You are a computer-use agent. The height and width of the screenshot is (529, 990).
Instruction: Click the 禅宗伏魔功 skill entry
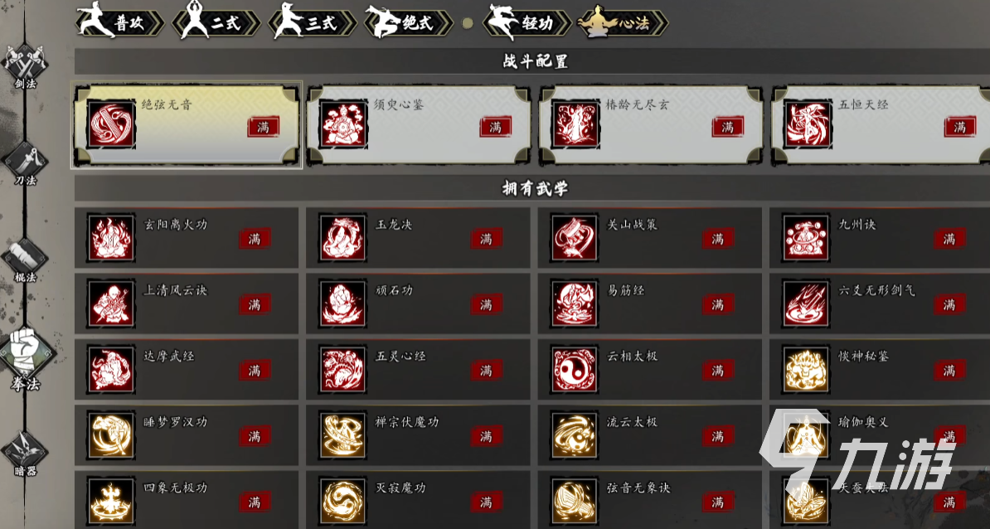[x=418, y=435]
